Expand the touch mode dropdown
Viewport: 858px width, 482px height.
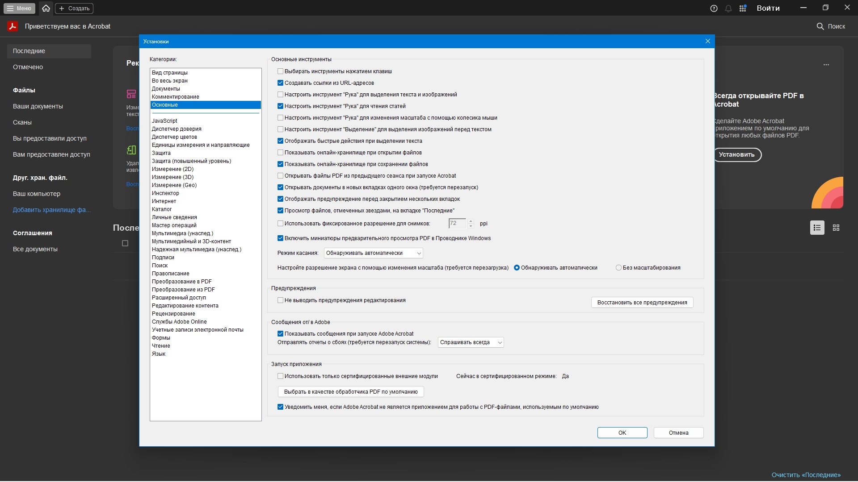[373, 253]
